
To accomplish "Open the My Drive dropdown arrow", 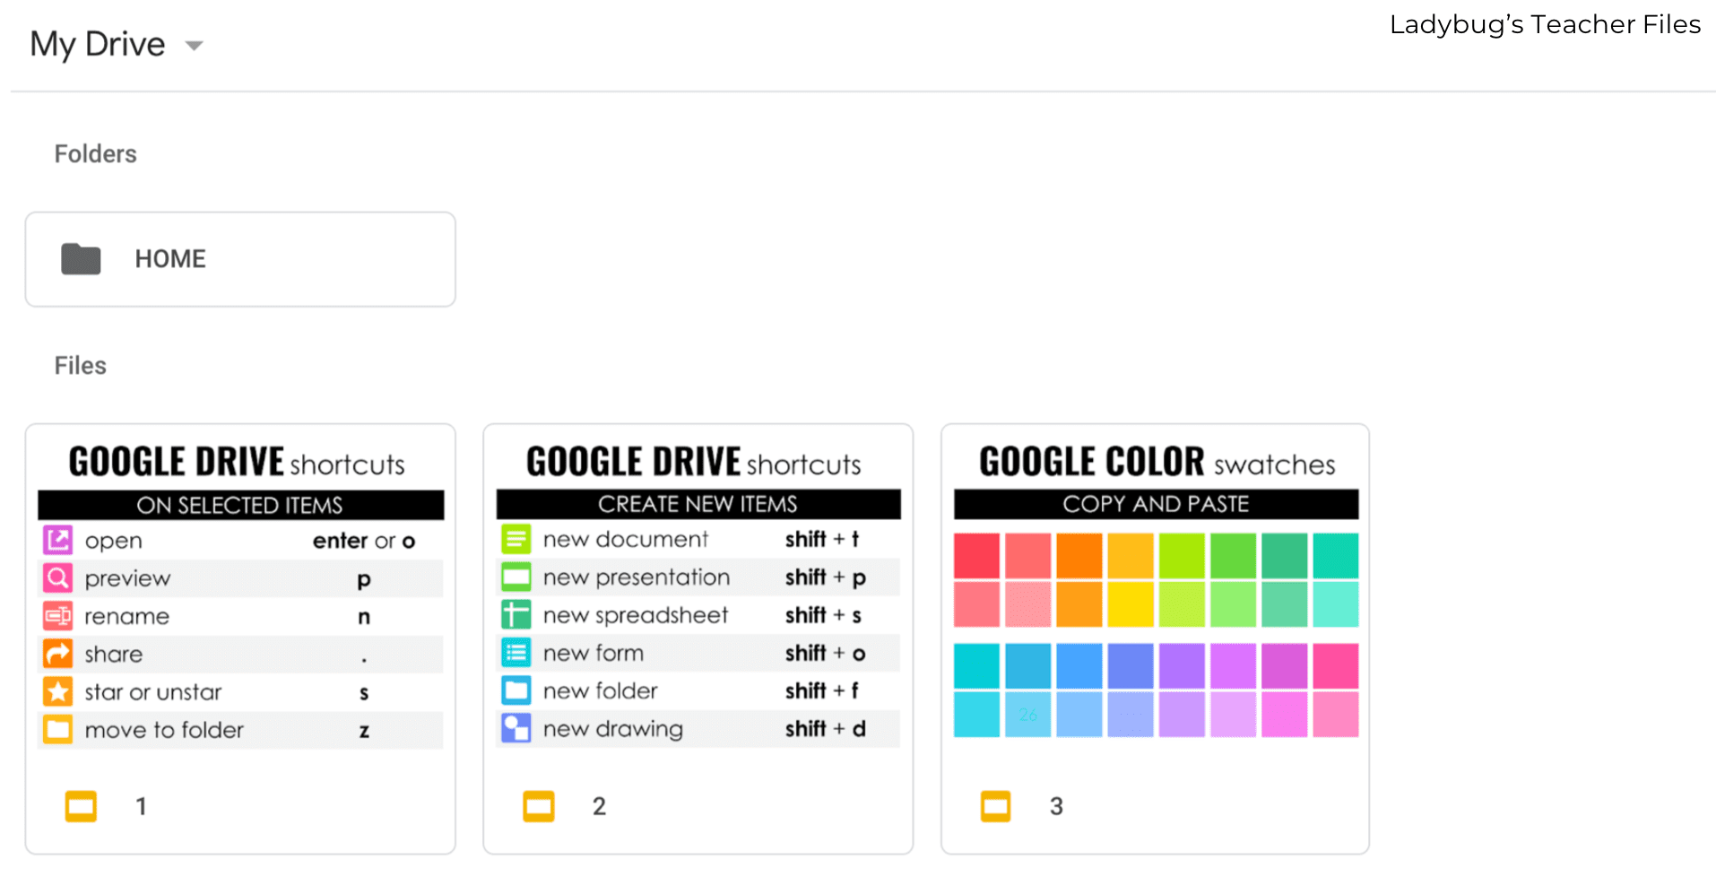I will tap(194, 46).
